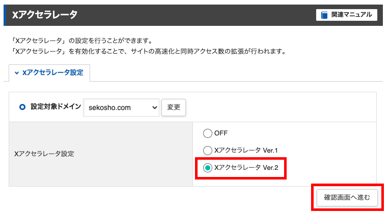Image resolution: width=390 pixels, height=215 pixels.
Task: Select the Xアクセラレータ Ver.2 radio button
Action: click(207, 168)
